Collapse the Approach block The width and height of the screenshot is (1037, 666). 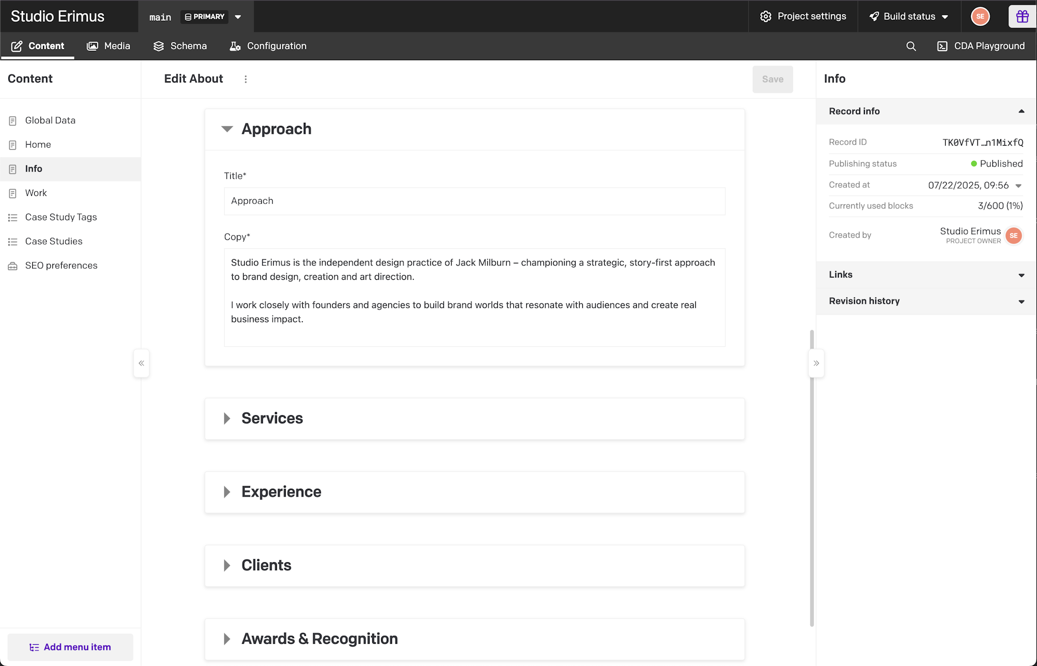click(x=227, y=129)
